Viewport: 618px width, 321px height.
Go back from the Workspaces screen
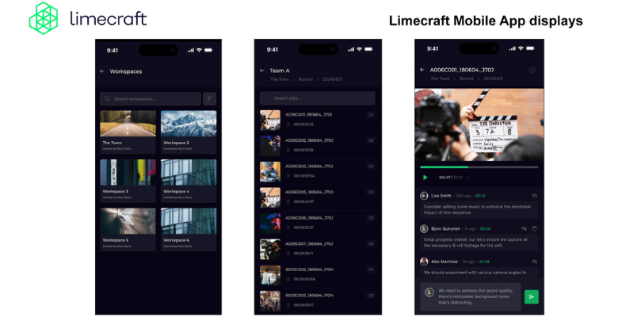tap(102, 71)
